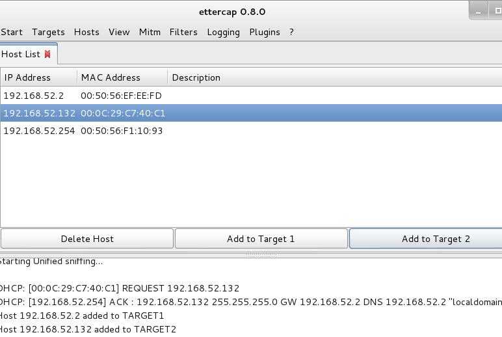502x337 pixels.
Task: Open the Hosts menu
Action: (86, 32)
